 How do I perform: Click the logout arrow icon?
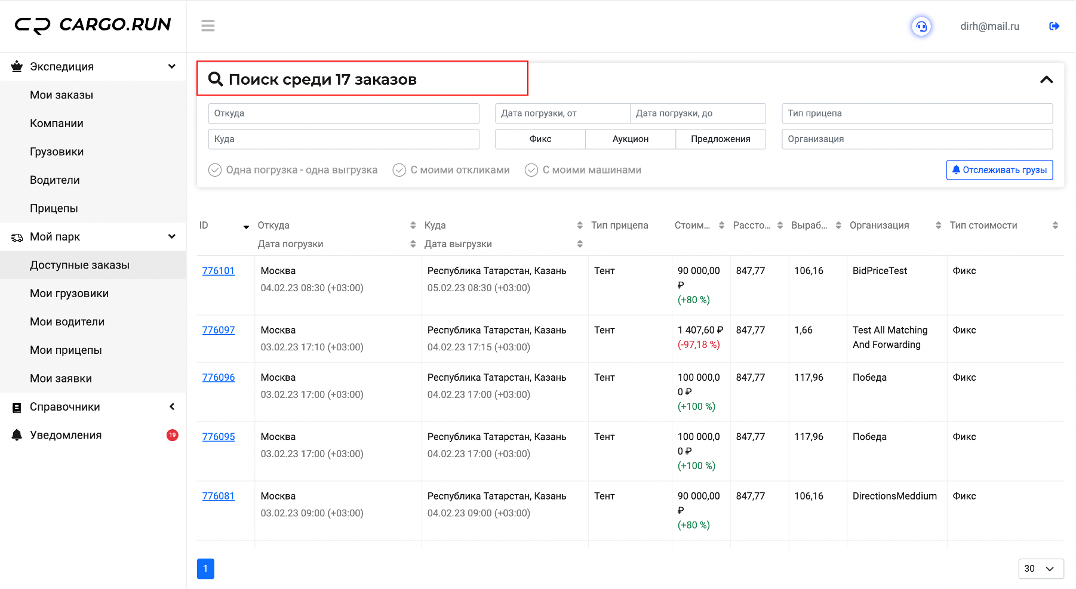[1054, 26]
